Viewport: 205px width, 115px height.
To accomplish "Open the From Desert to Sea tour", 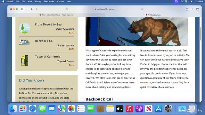I will (48, 24).
